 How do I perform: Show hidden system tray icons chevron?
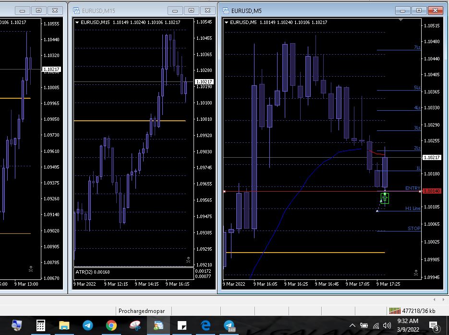(352, 326)
